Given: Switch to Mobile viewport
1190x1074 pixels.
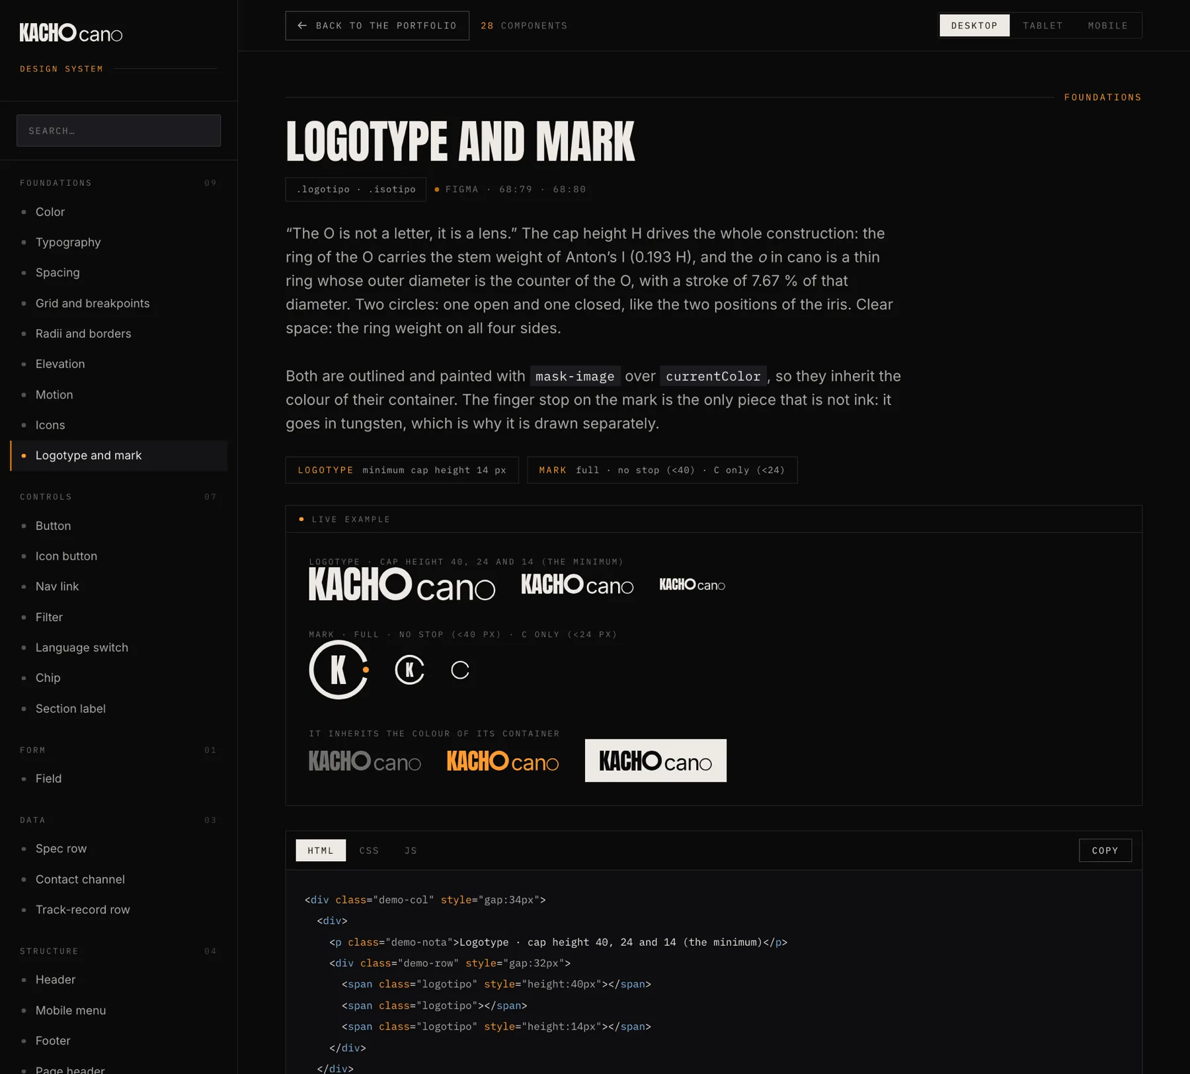Looking at the screenshot, I should pyautogui.click(x=1108, y=26).
